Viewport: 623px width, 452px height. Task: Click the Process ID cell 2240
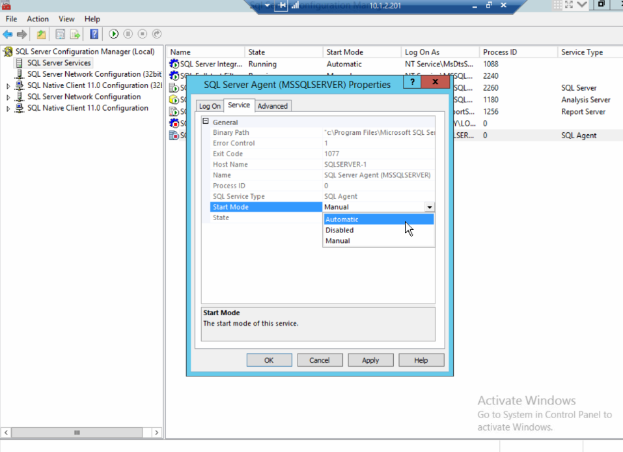pyautogui.click(x=491, y=76)
